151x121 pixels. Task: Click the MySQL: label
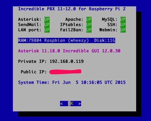click(110, 19)
